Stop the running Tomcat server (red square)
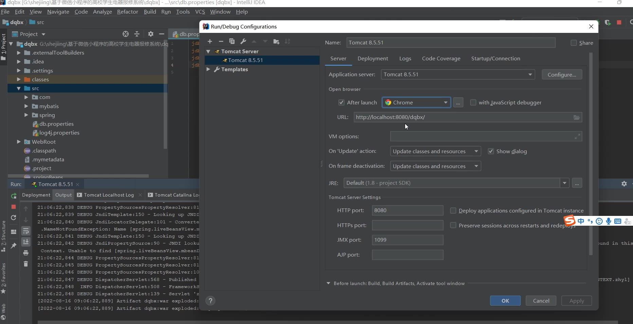 pyautogui.click(x=14, y=207)
